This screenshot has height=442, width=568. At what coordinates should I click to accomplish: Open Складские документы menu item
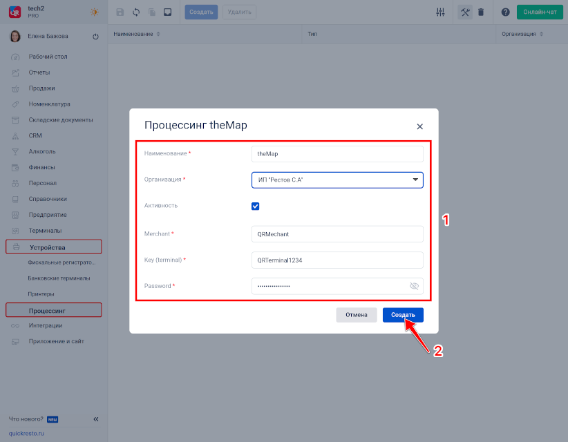61,119
